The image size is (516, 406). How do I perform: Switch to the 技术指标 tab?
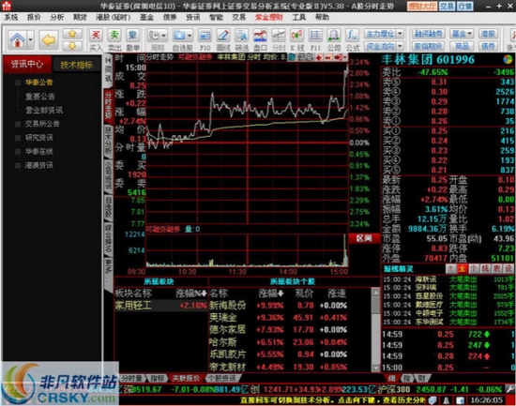[x=77, y=65]
